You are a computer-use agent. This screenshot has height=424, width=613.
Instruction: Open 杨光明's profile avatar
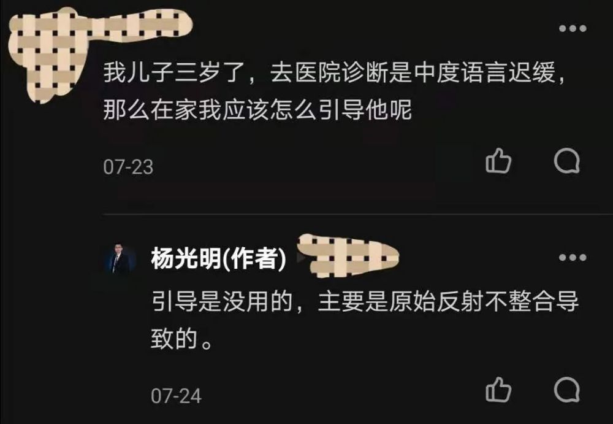pyautogui.click(x=120, y=258)
